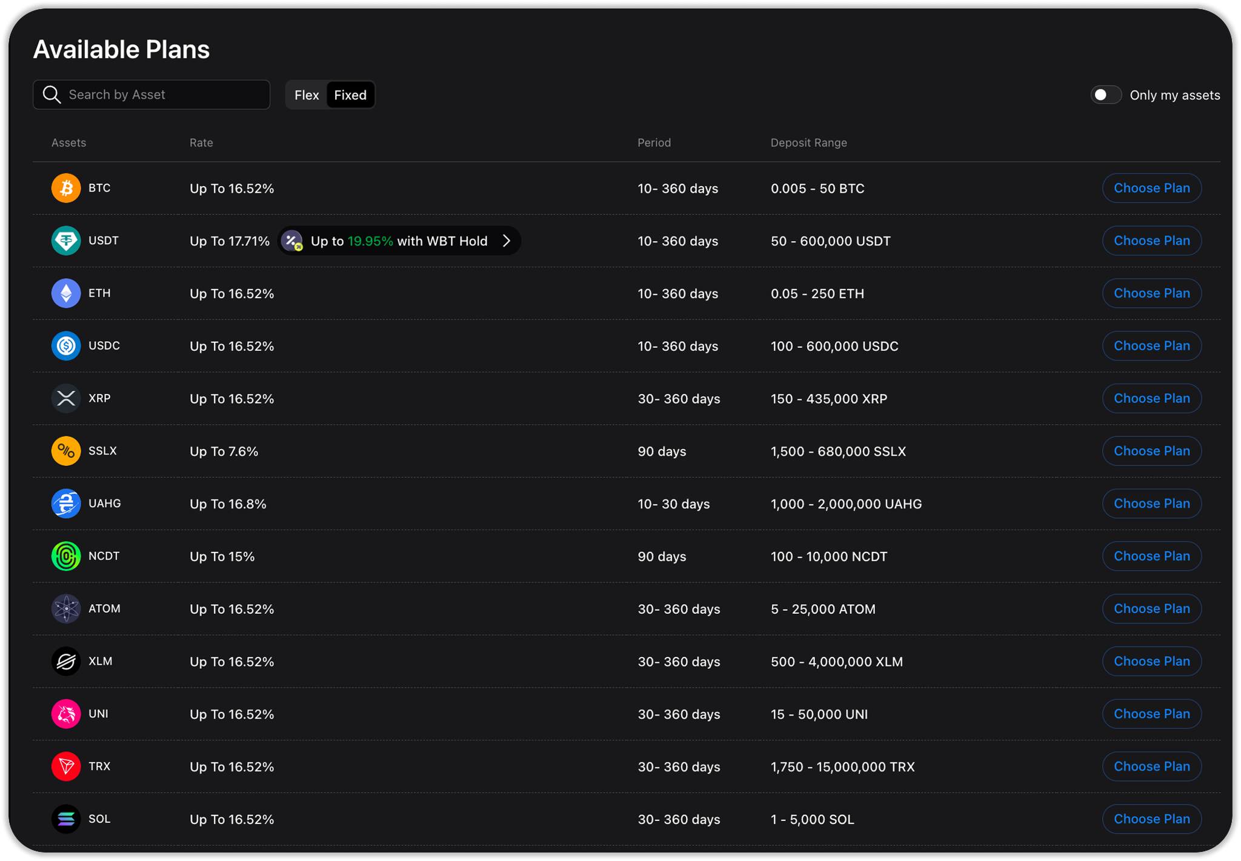Click the TRX Tron coin icon
Viewport: 1241px width, 861px height.
(x=66, y=766)
